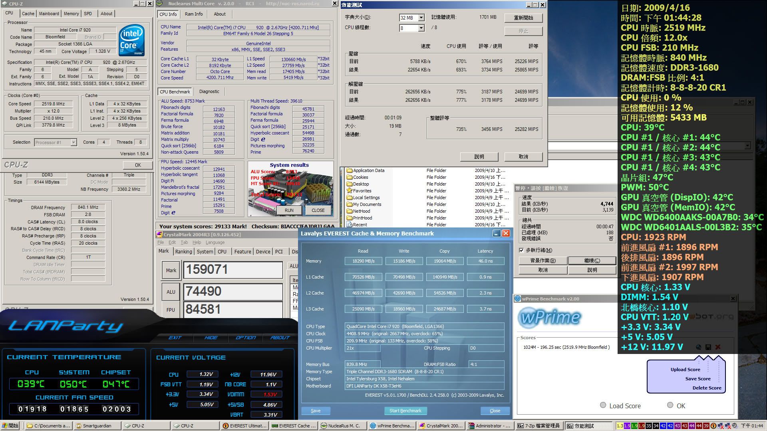The height and width of the screenshot is (431, 767).
Task: Open EVEREST Ultimate from the taskbar
Action: (244, 426)
